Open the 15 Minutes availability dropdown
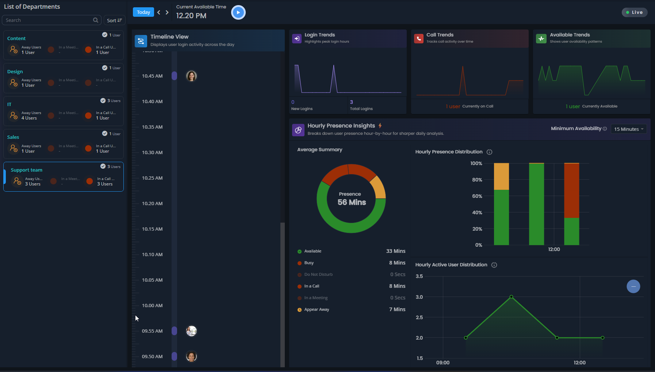 628,129
